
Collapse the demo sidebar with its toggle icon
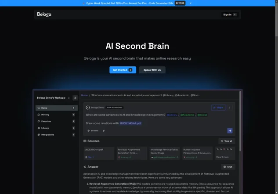75,98
